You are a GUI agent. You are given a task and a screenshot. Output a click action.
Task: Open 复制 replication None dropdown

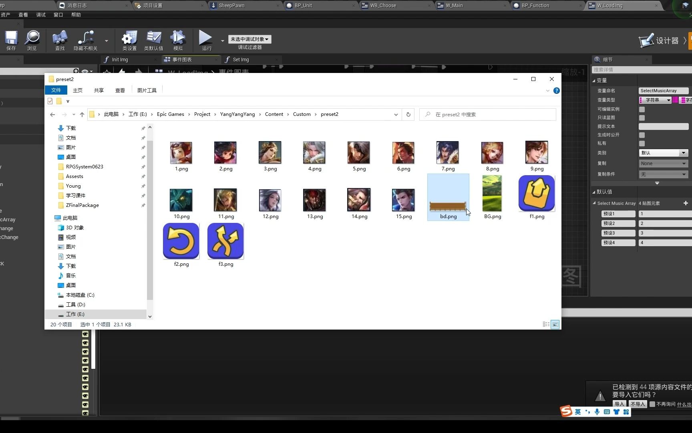(664, 164)
